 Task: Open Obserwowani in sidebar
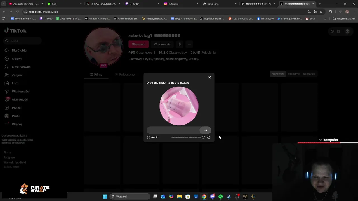coord(18,67)
